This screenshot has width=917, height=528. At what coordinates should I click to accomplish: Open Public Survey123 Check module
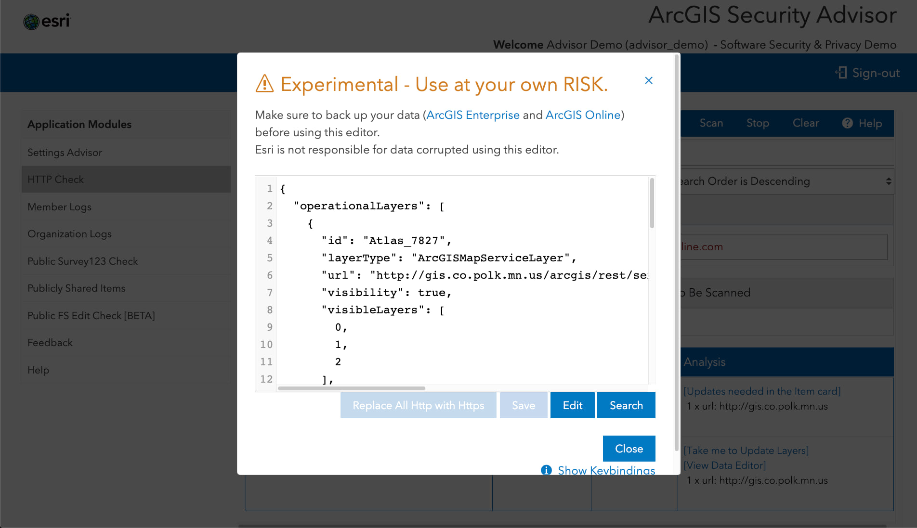click(x=126, y=261)
